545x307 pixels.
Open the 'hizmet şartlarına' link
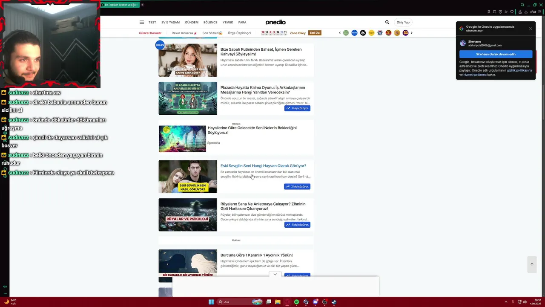(x=475, y=75)
